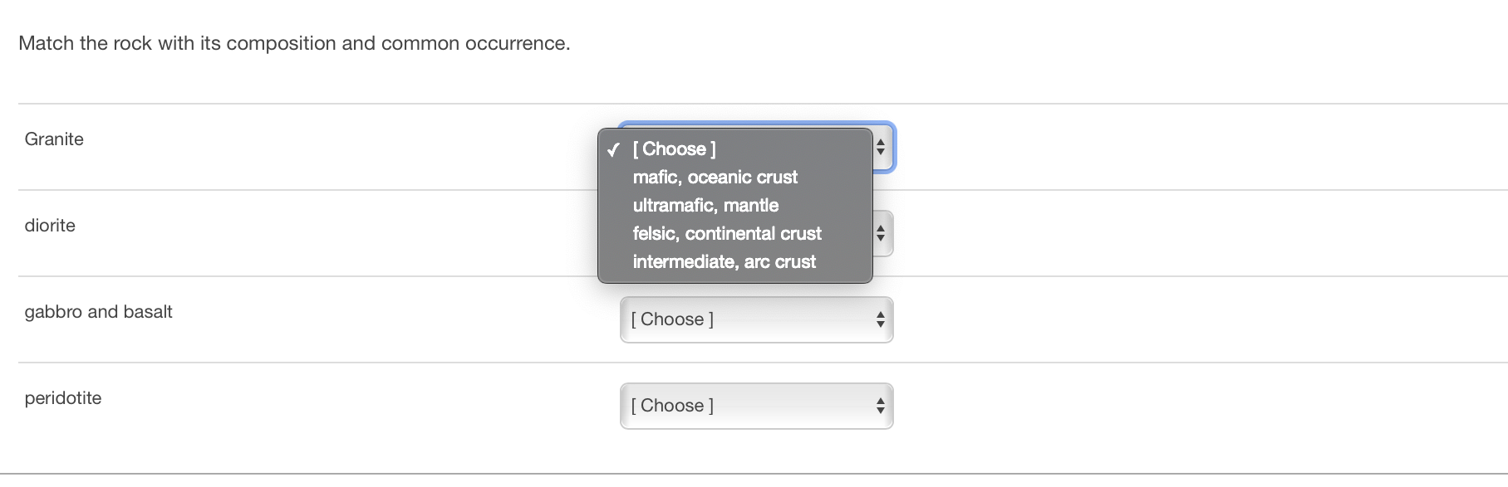Click the 'peridotite' row label
Viewport: 1508px width, 487px height.
coord(63,398)
